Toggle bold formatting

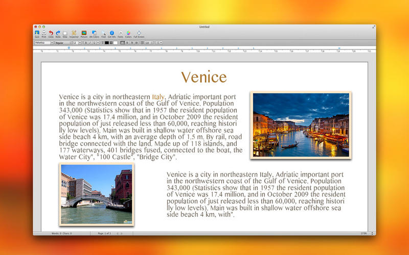86,43
